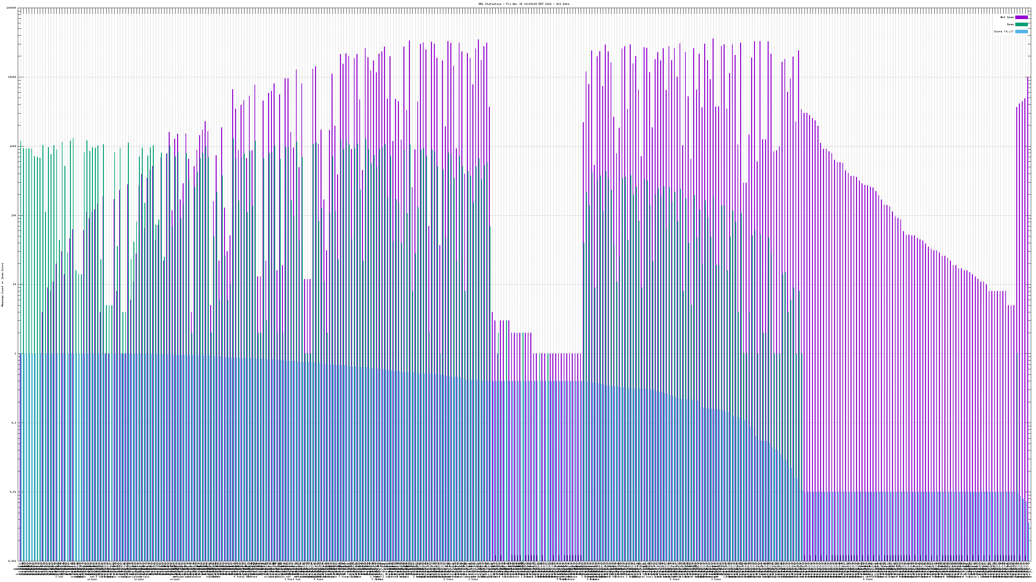1036x582 pixels.
Task: Click the 100 y-axis tick label
Action: pos(14,215)
